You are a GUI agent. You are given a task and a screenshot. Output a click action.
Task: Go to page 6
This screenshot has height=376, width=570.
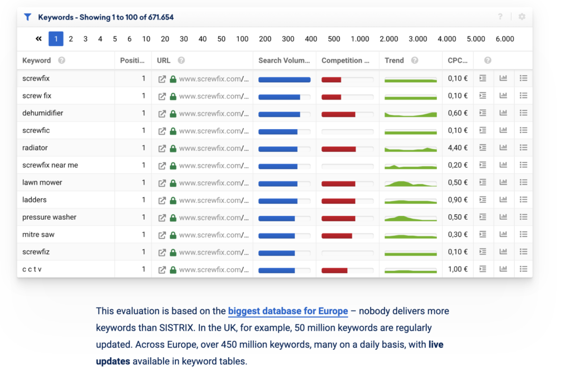129,39
